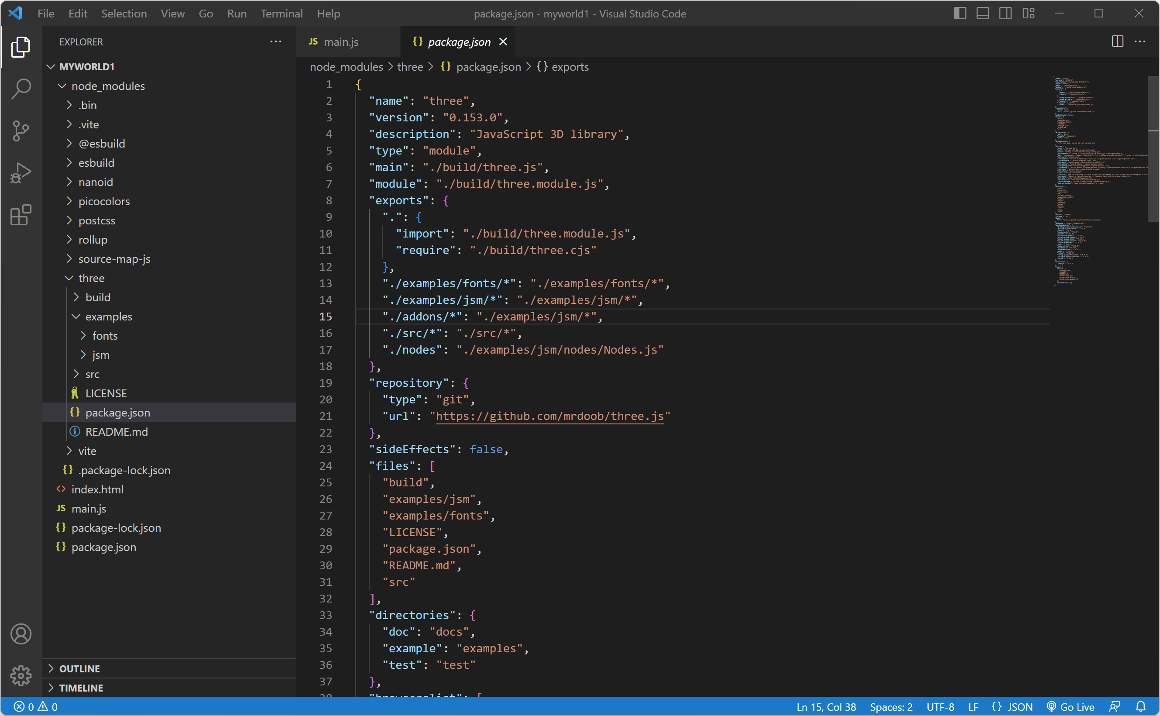
Task: Open the Extensions view
Action: point(21,216)
